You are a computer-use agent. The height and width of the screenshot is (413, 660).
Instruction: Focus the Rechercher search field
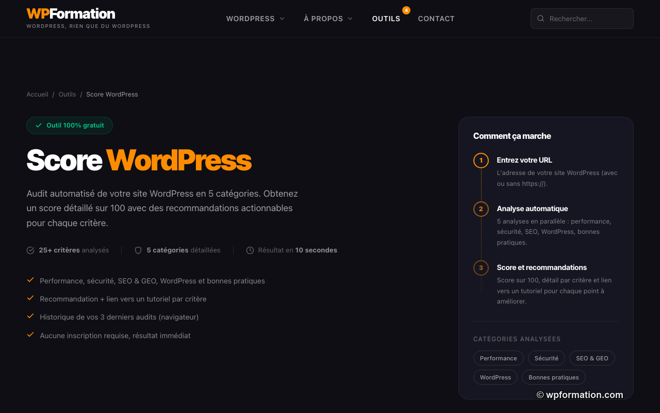582,19
